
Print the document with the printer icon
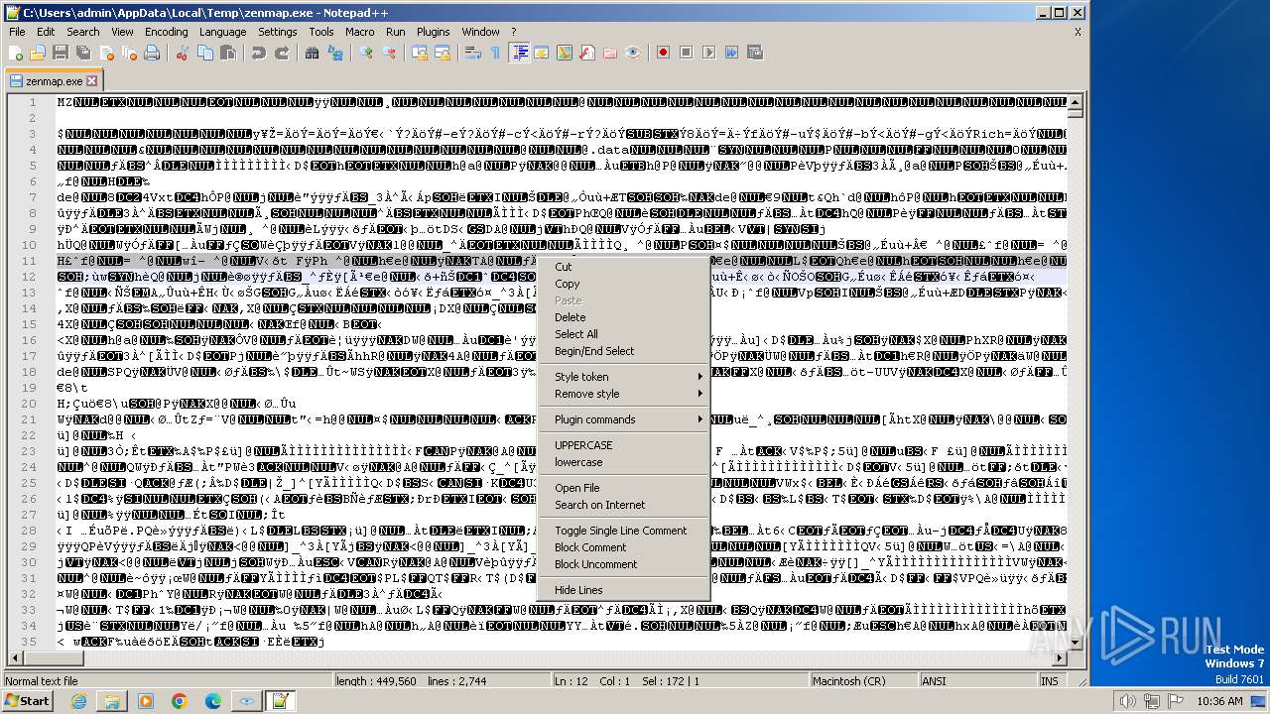coord(152,53)
